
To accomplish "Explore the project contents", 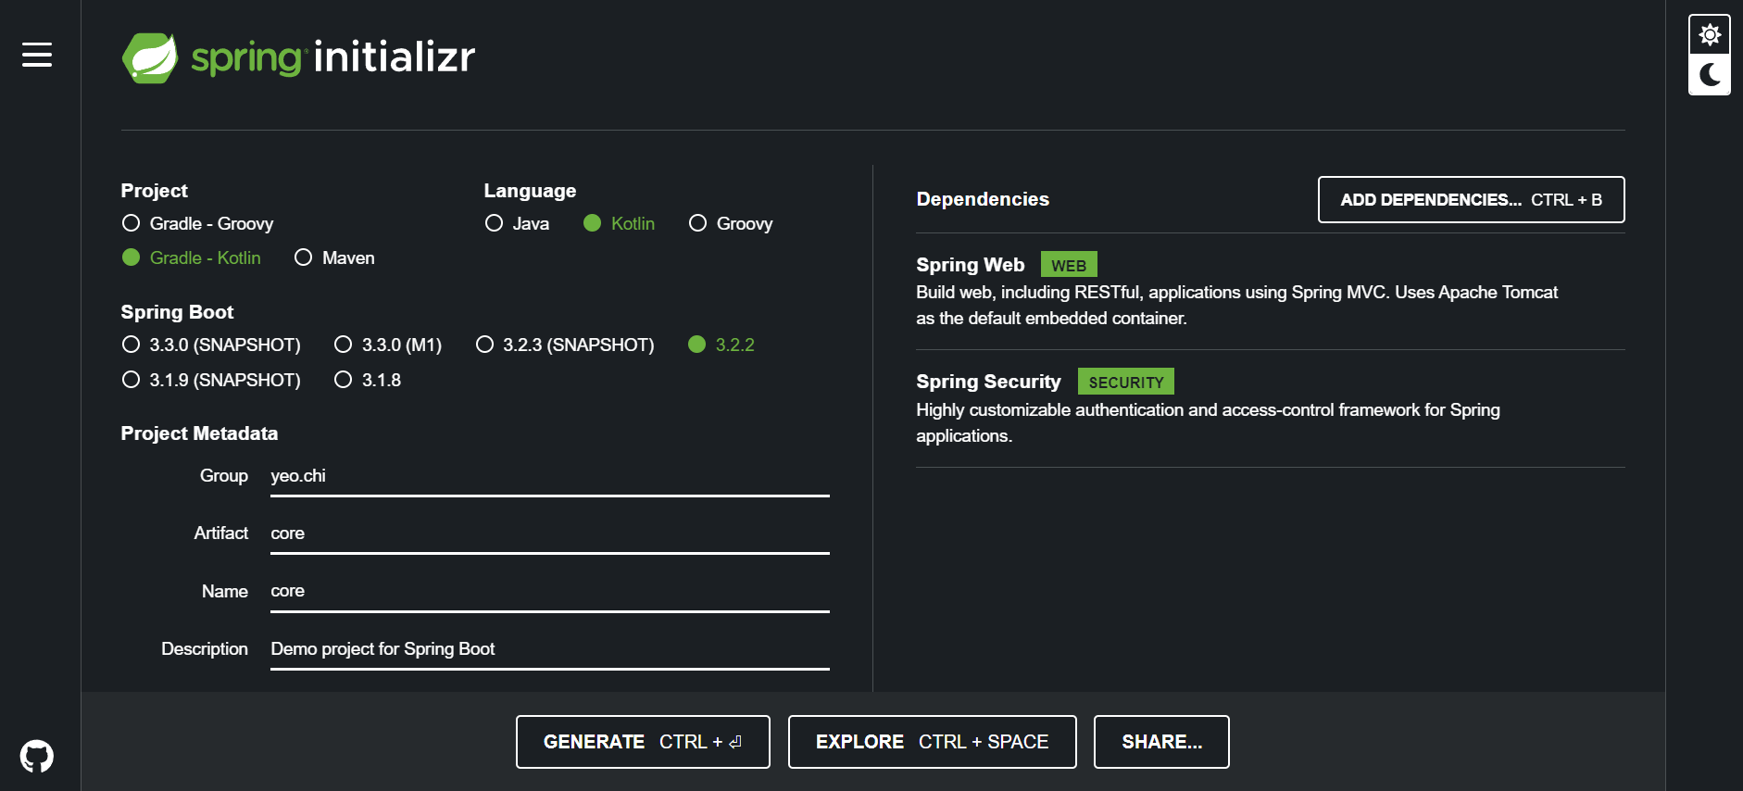I will (932, 742).
